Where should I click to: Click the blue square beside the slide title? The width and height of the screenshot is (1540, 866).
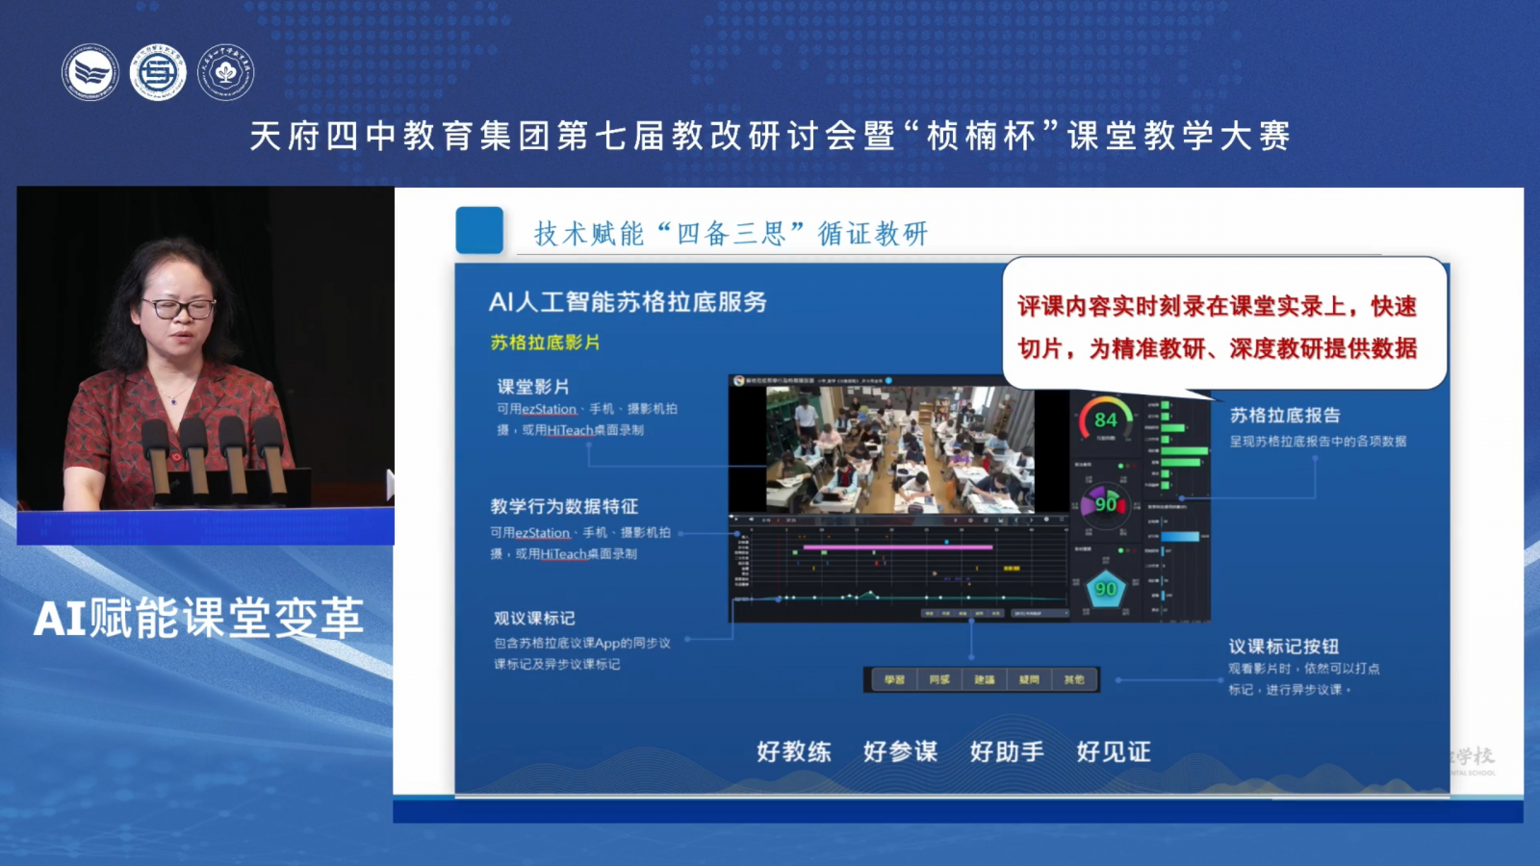pos(479,231)
